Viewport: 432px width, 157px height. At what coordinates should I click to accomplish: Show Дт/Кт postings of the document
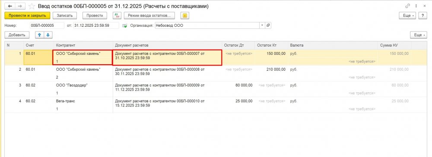117,16
